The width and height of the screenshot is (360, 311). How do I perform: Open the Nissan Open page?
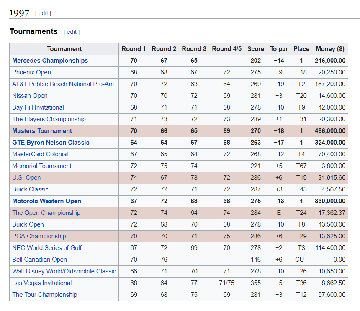(x=30, y=96)
